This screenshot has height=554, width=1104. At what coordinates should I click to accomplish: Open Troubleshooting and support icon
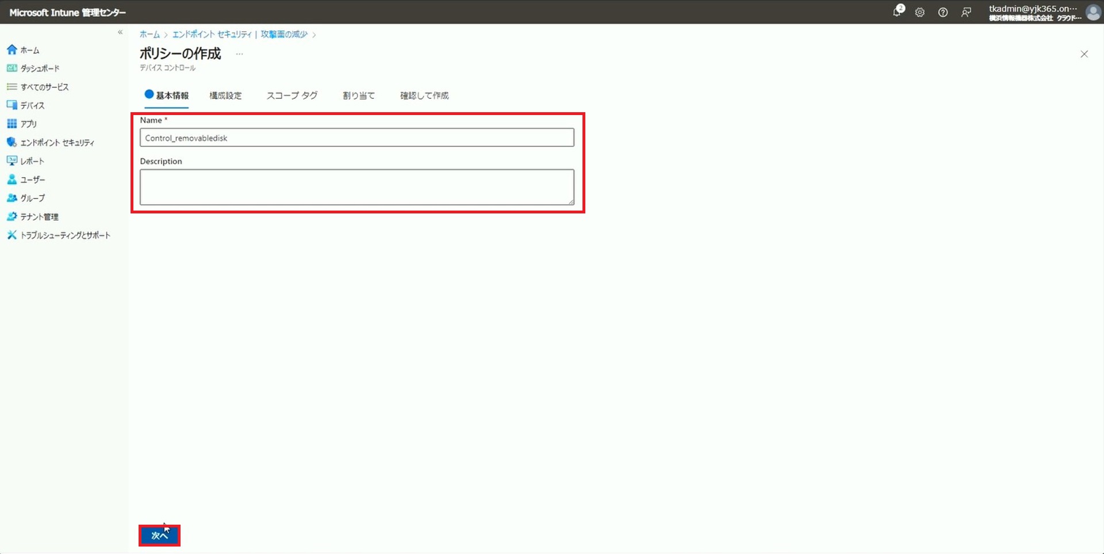pos(11,235)
